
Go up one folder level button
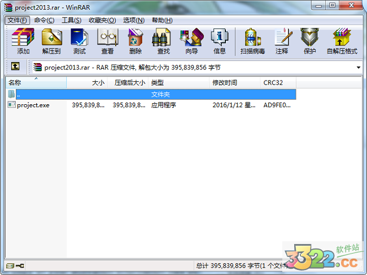tap(15, 66)
